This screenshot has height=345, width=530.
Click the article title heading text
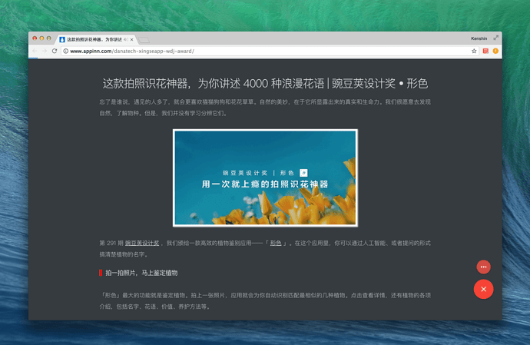tap(265, 83)
